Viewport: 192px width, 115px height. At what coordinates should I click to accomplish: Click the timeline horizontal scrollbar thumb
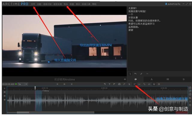(23, 112)
